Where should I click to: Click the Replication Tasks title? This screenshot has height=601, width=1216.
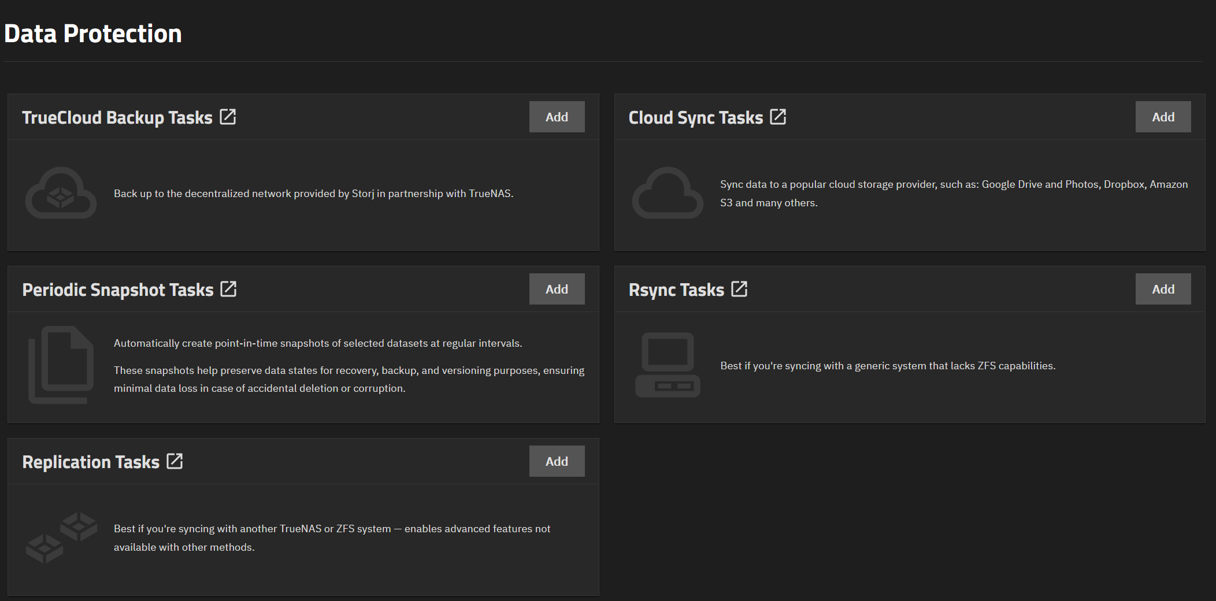[x=90, y=461]
